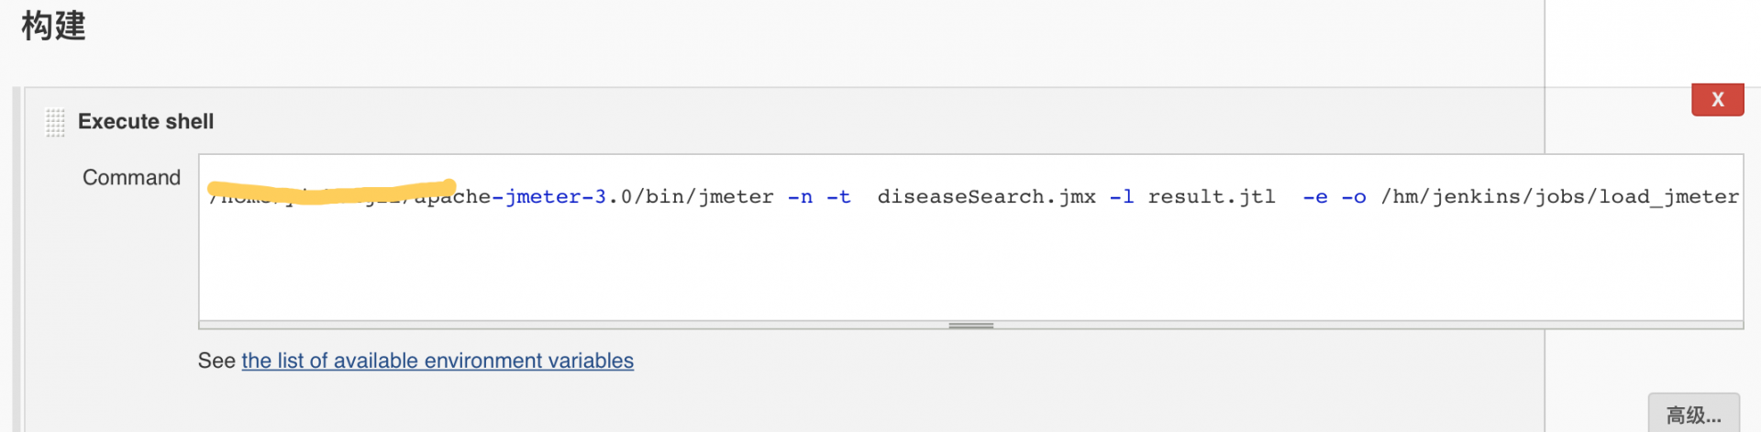Click the Execute shell drag handle icon

coord(55,122)
